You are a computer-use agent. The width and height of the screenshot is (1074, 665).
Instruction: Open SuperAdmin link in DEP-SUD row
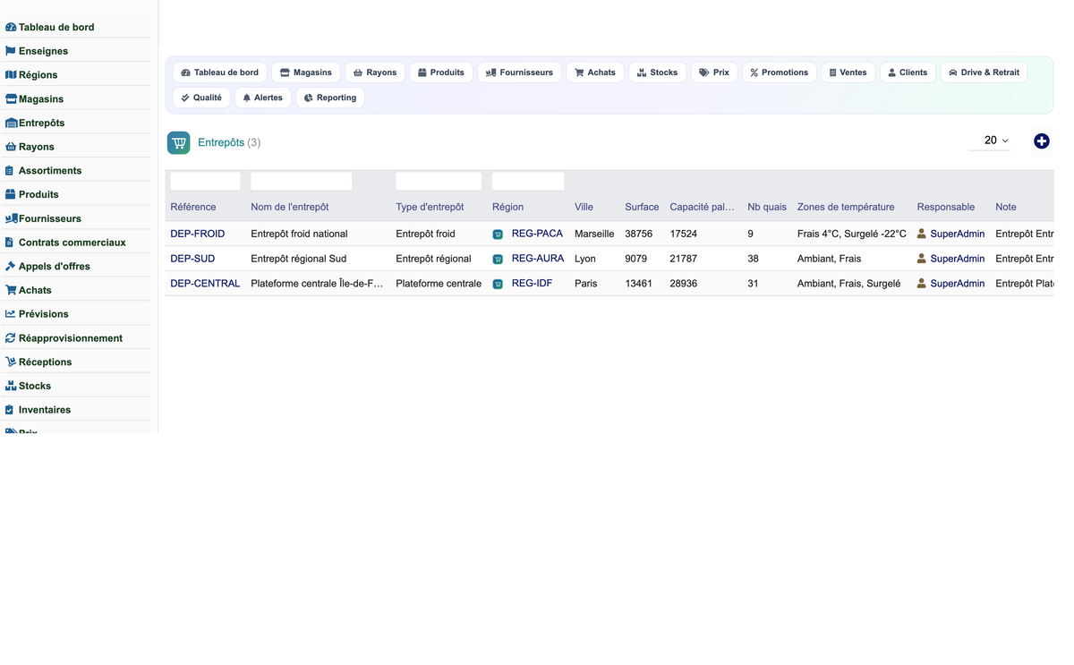(958, 259)
